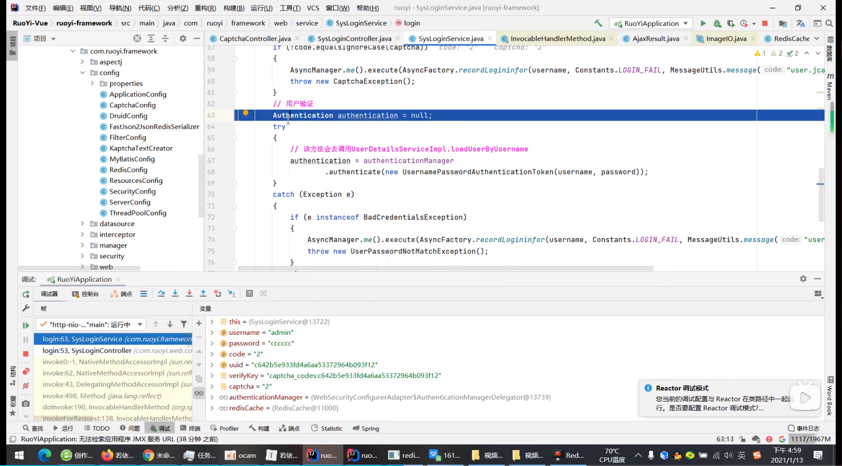842x466 pixels.
Task: Collapse the config package node
Action: [x=82, y=73]
